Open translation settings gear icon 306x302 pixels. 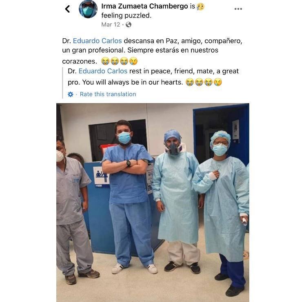(71, 95)
